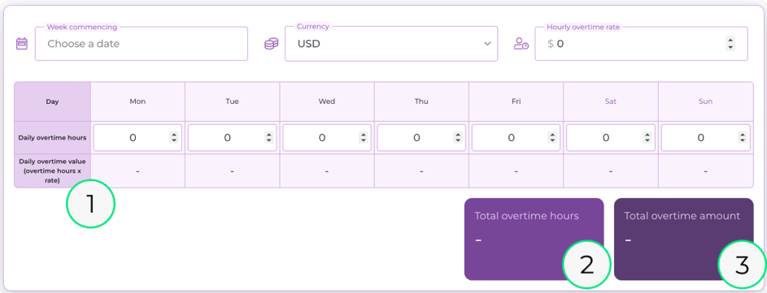Click the Total overtime hours card
Viewport: 767px width, 293px height.
tap(534, 239)
